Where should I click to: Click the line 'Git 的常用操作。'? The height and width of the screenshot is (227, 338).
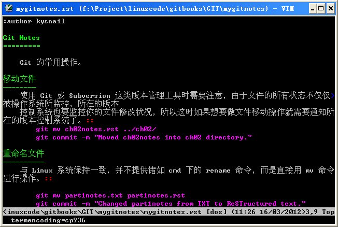coord(50,62)
